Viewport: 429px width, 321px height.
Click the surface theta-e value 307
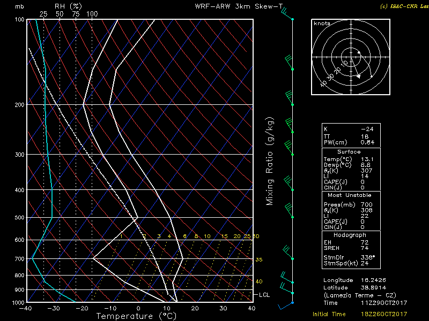click(x=366, y=171)
